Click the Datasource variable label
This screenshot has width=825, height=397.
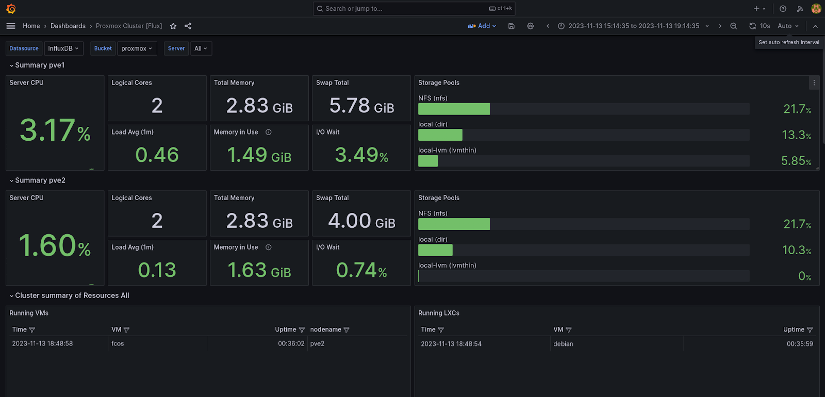pyautogui.click(x=24, y=48)
